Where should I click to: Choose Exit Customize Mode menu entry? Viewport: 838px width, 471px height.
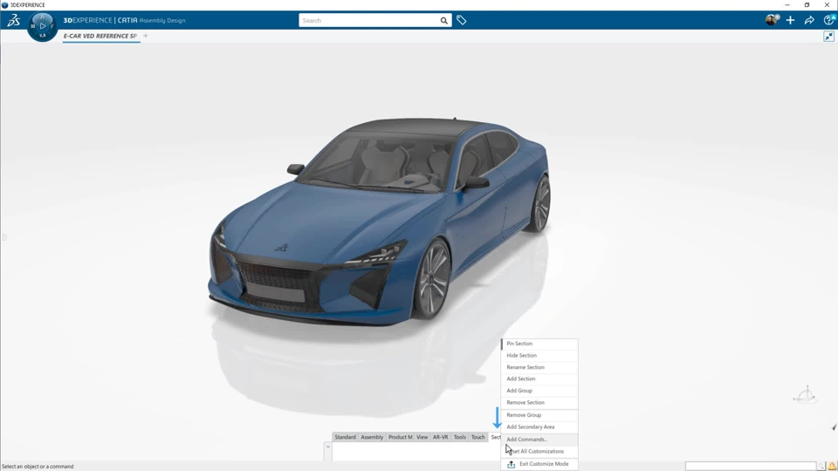coord(539,463)
